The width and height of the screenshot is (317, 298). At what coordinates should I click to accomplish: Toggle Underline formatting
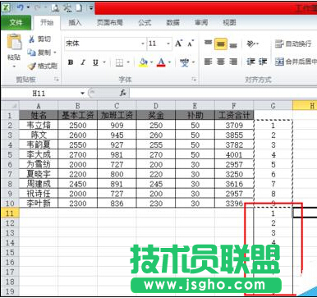(95, 62)
